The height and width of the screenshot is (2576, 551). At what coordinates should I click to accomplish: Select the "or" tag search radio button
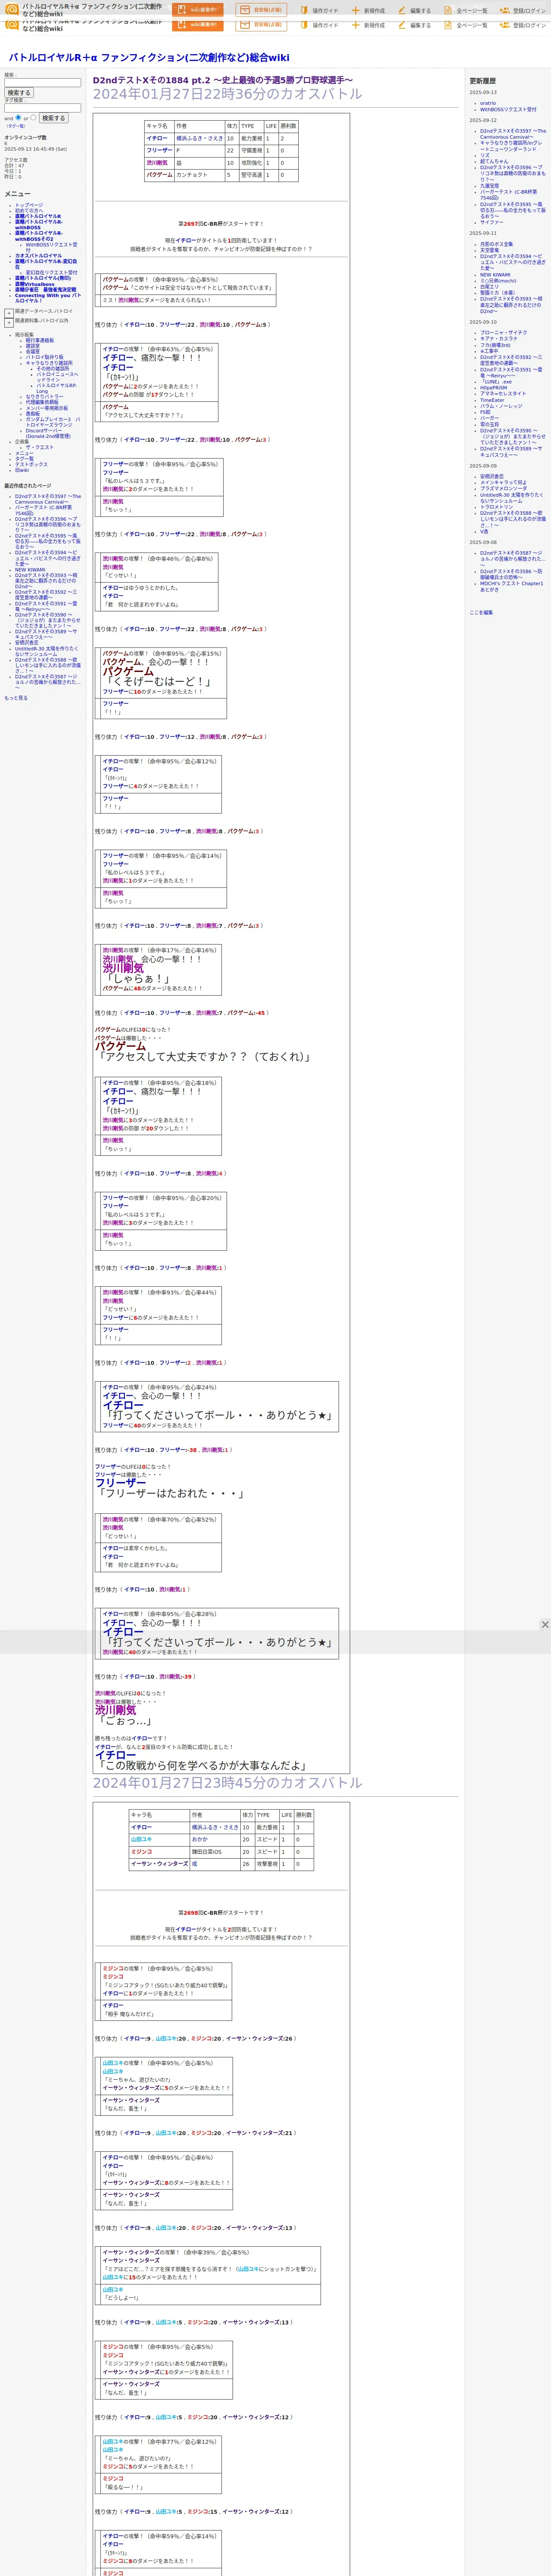33,117
